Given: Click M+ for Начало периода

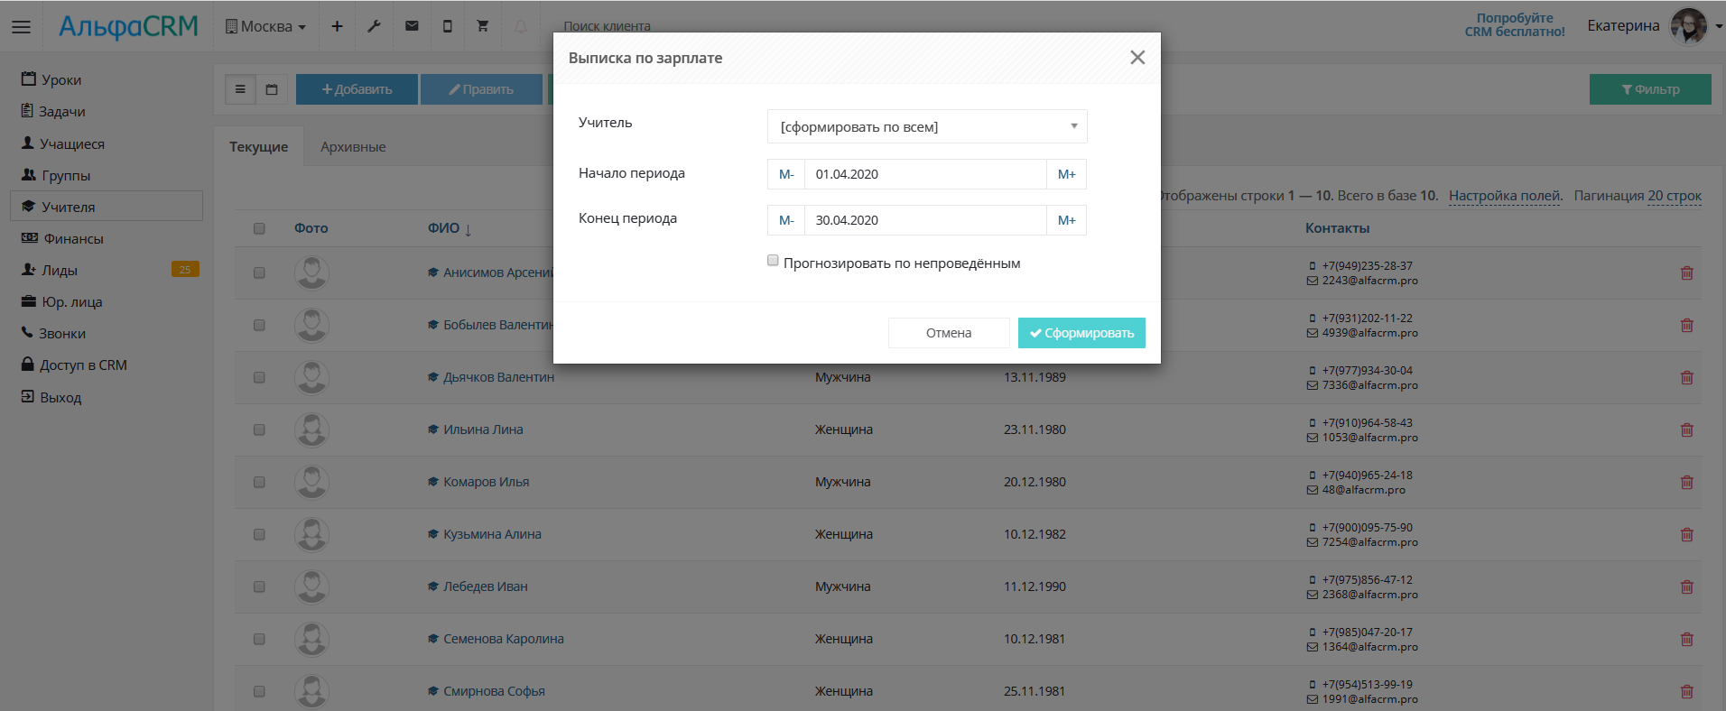Looking at the screenshot, I should [x=1066, y=174].
